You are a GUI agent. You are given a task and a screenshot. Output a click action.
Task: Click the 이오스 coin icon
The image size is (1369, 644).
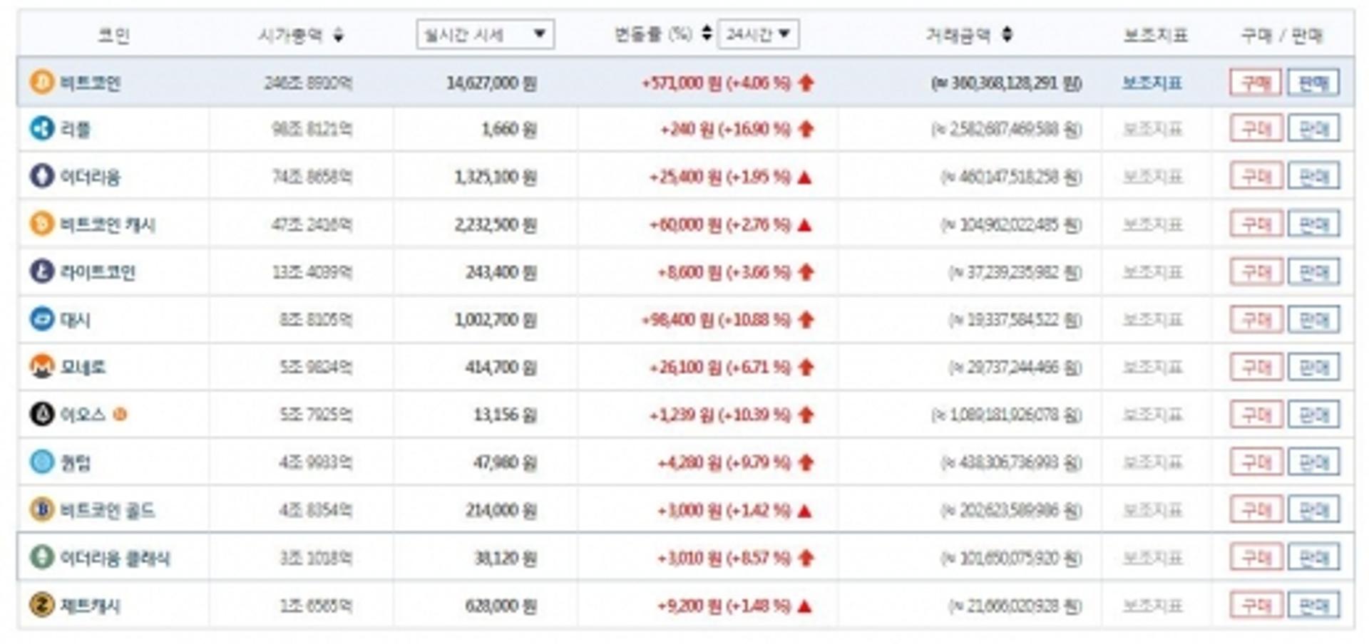42,414
